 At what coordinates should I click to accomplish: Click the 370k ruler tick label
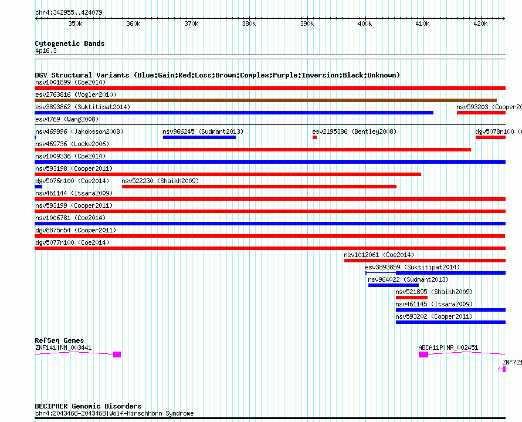coord(191,23)
